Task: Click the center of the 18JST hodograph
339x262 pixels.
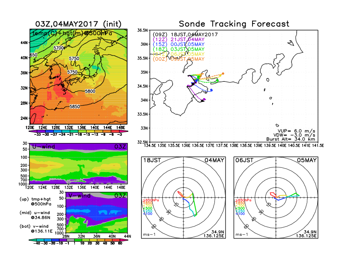Action: 184,198
